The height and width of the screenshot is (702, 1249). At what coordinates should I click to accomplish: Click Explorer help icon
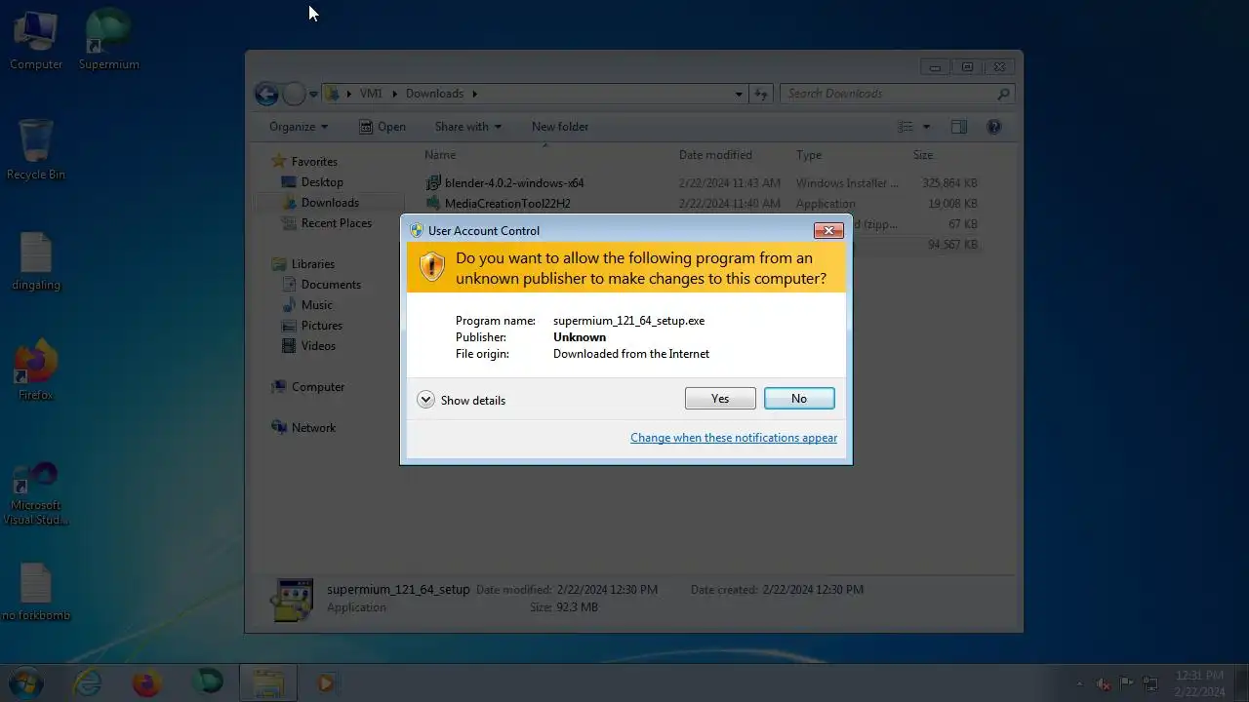pyautogui.click(x=994, y=127)
